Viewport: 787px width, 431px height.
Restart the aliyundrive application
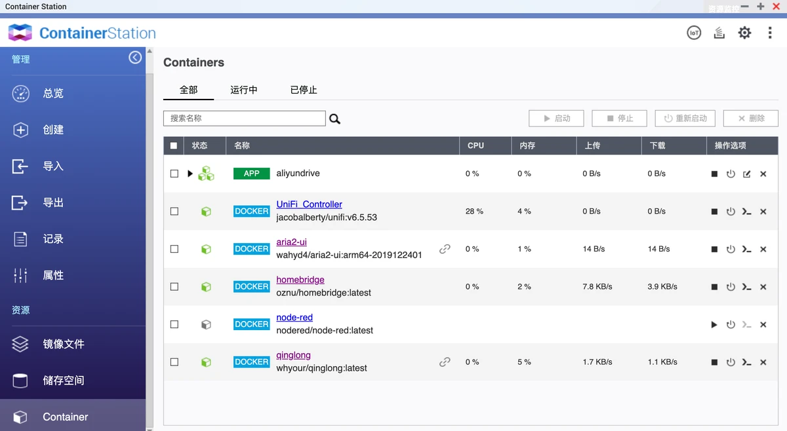[731, 174]
